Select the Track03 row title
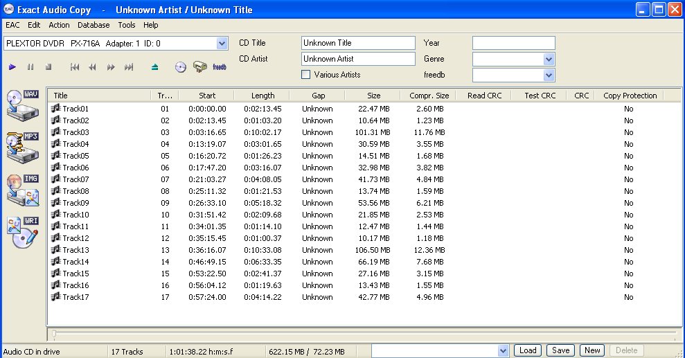The width and height of the screenshot is (685, 358). pyautogui.click(x=75, y=132)
